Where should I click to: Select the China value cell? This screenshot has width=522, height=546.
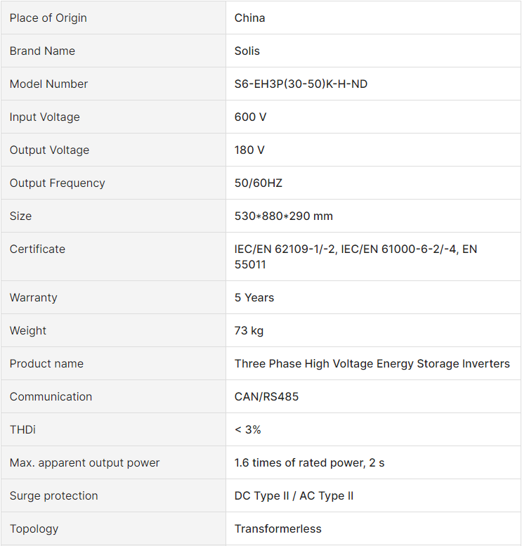point(373,18)
